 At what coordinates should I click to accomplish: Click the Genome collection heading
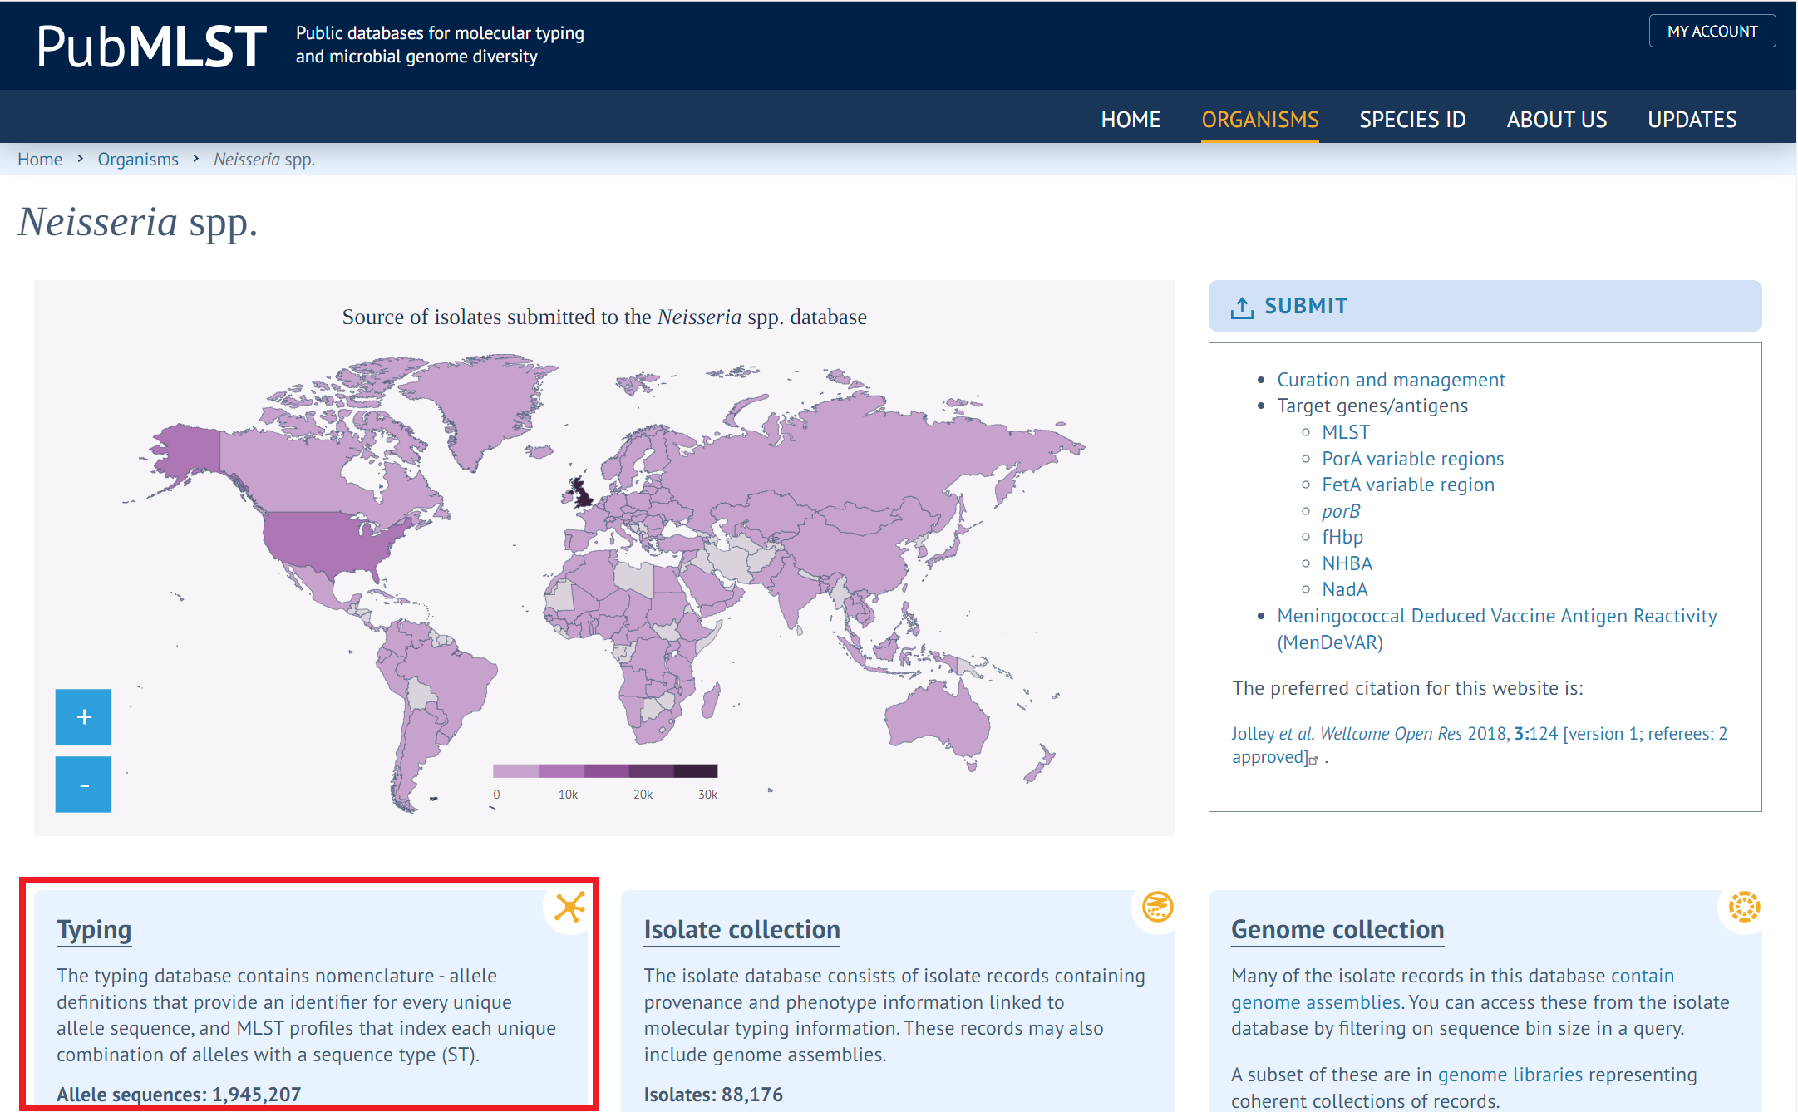(1337, 930)
